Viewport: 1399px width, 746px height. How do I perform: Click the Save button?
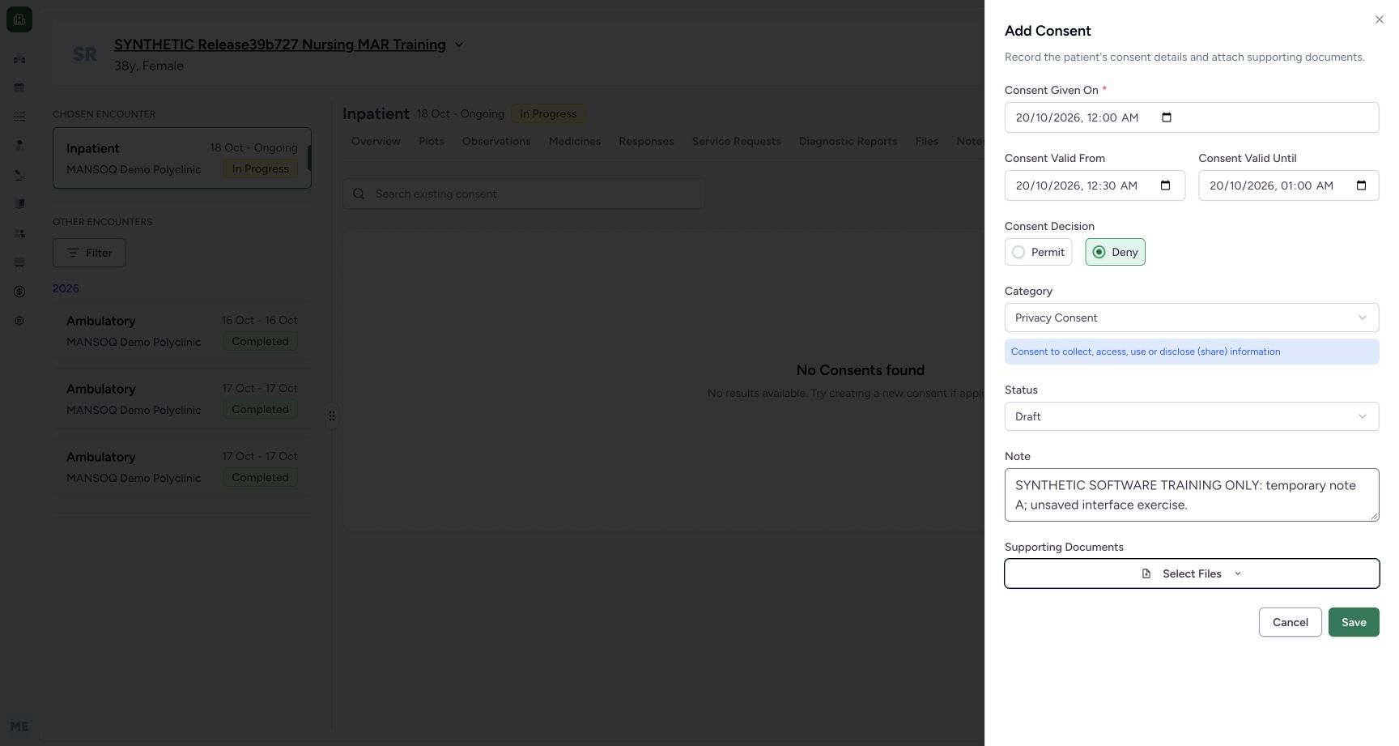click(1354, 622)
